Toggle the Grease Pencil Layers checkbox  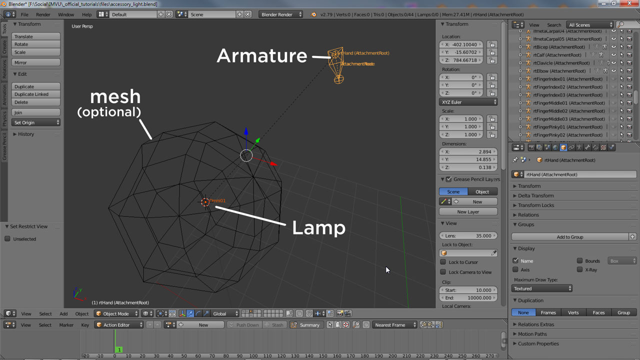(x=449, y=179)
